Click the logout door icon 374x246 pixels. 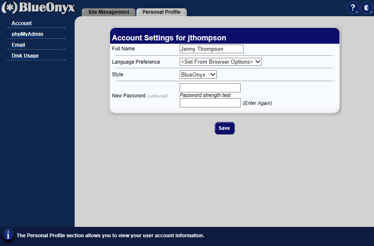(x=366, y=8)
